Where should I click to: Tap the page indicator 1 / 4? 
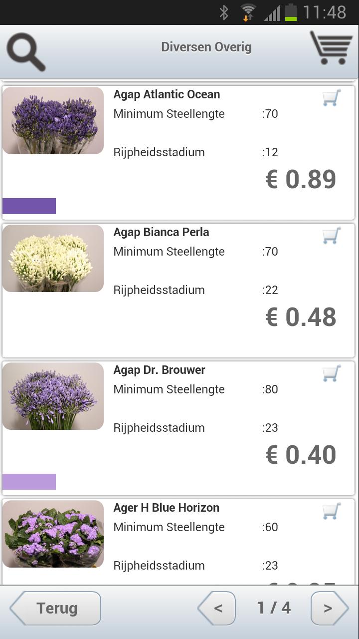click(x=274, y=608)
